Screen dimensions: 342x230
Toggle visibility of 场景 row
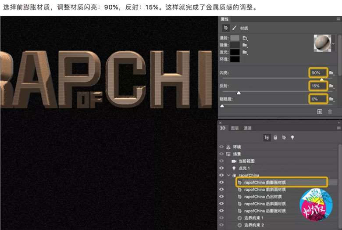(221, 154)
